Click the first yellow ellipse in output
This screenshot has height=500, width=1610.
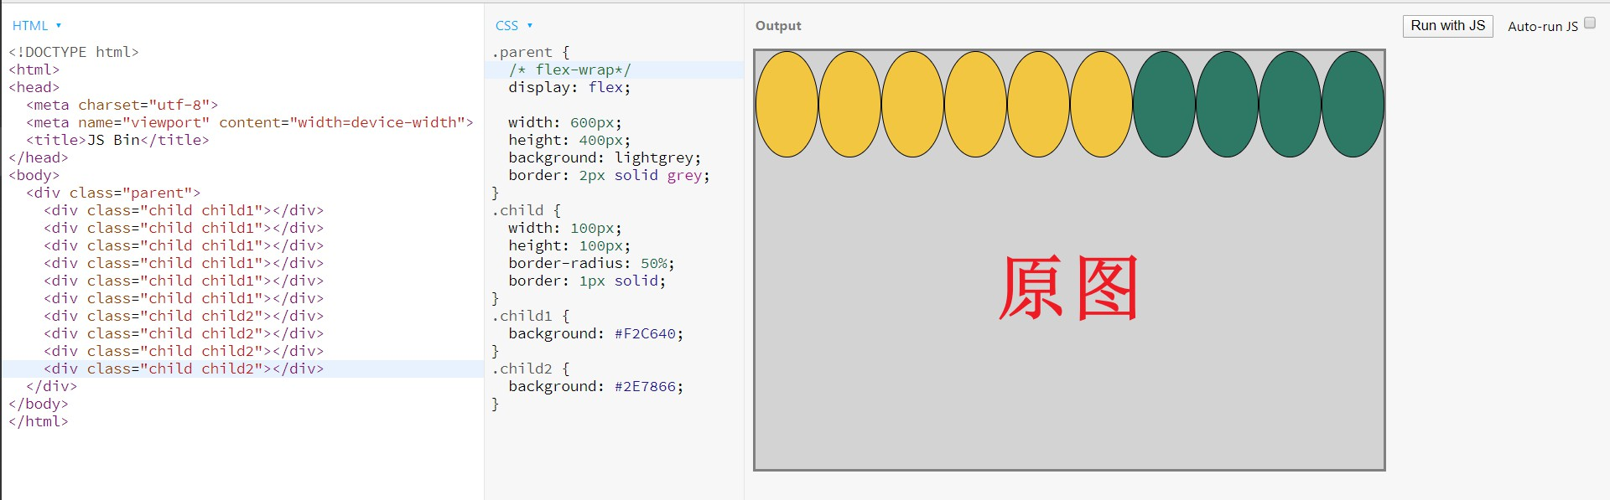(787, 104)
